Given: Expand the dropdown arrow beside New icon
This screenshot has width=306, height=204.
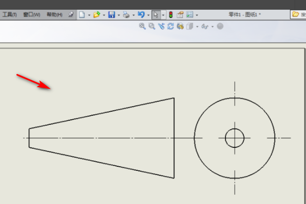Looking at the screenshot, I should coord(89,15).
